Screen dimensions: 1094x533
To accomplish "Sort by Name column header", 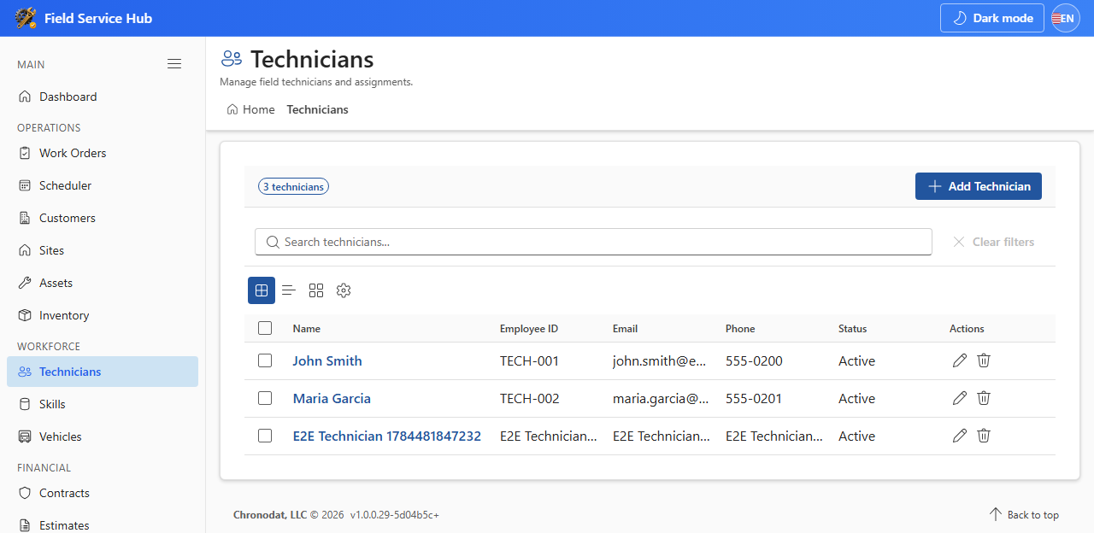I will coord(307,328).
